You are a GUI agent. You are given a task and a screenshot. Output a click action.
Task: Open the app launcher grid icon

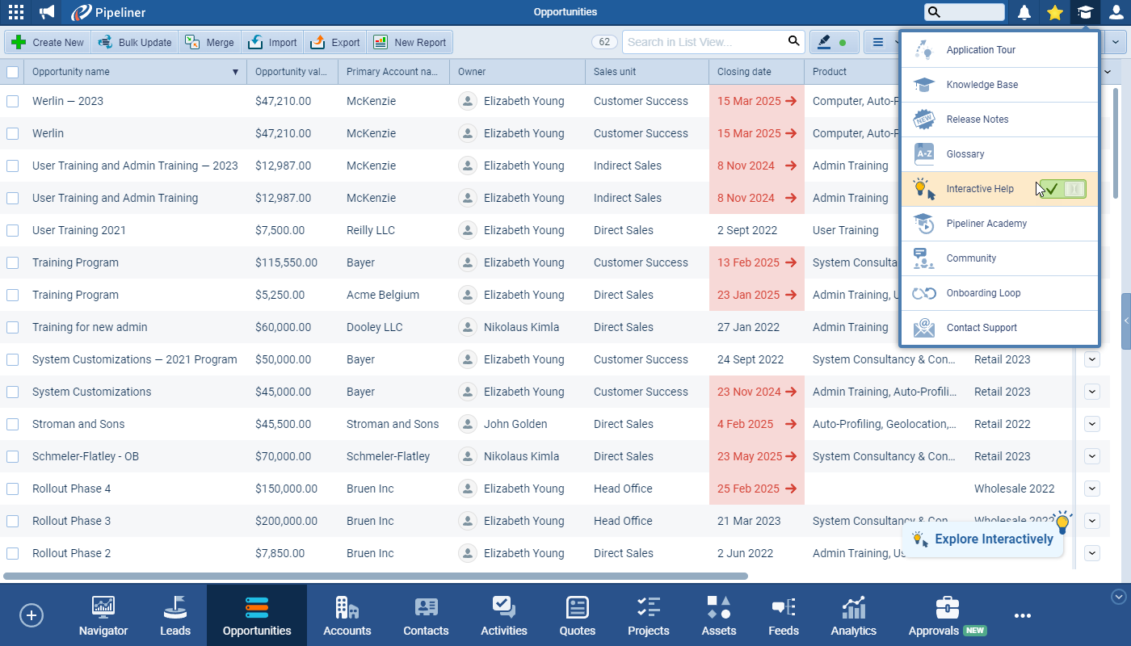coord(15,12)
